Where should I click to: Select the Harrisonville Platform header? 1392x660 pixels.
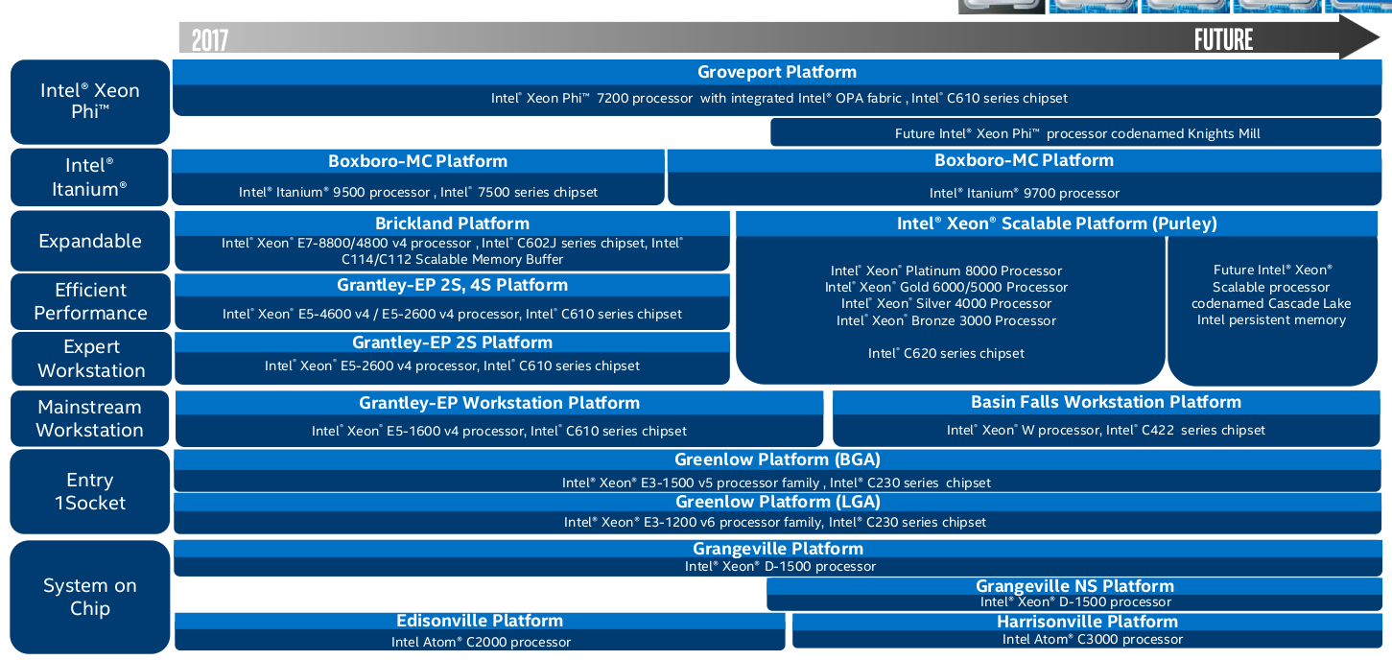coord(1087,622)
